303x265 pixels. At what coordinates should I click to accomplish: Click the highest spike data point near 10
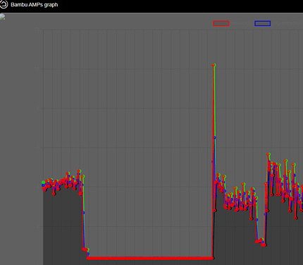(x=214, y=65)
